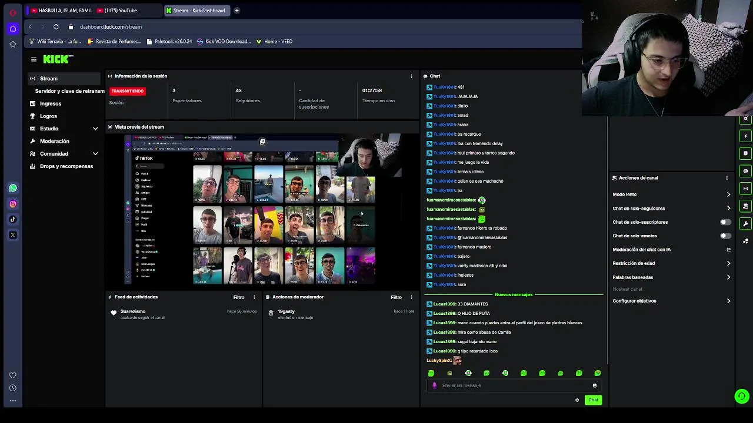Image resolution: width=753 pixels, height=423 pixels.
Task: Reload the dashboard page
Action: [x=56, y=26]
